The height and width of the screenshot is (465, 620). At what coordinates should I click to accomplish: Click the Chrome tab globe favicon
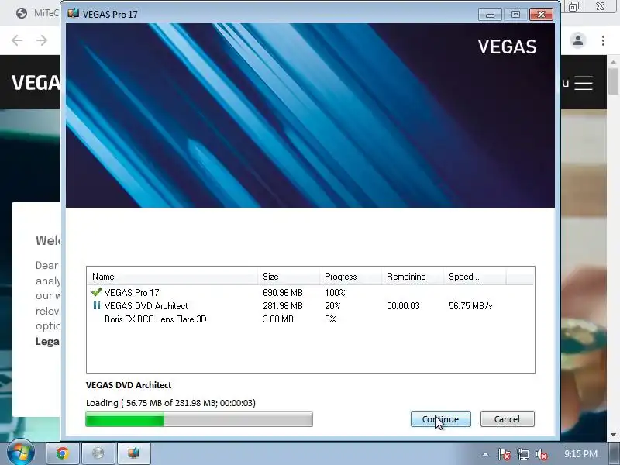pos(22,13)
